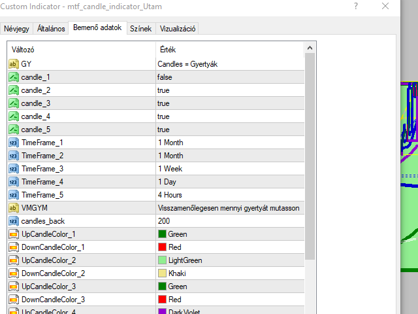Click the color icon beside UpCandleColor_1

tap(13, 234)
